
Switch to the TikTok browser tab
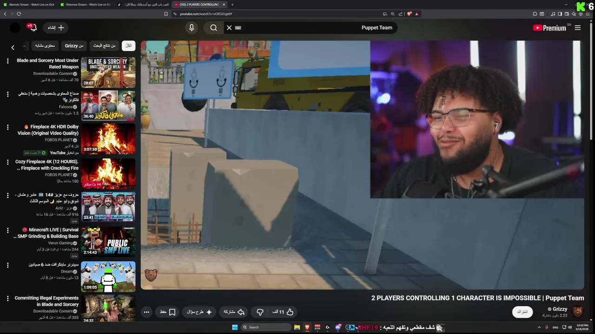pyautogui.click(x=143, y=5)
